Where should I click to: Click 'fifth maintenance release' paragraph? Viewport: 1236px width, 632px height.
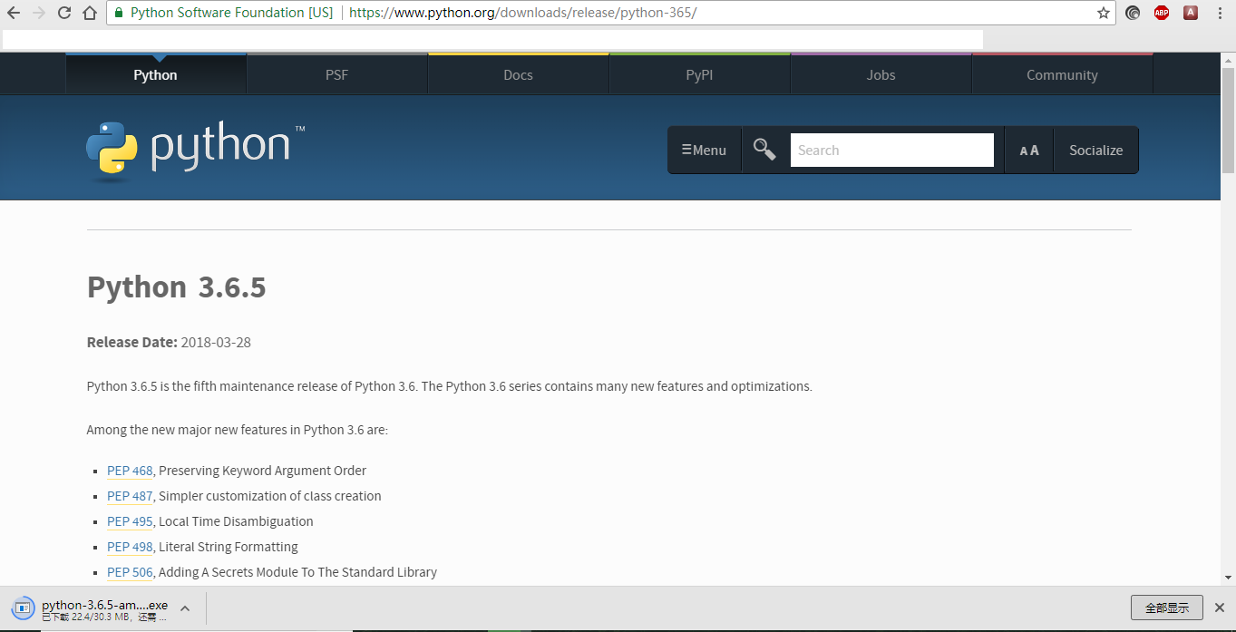pos(450,386)
